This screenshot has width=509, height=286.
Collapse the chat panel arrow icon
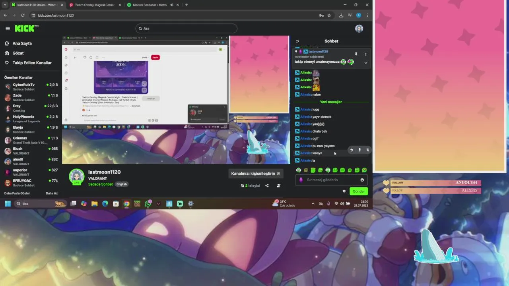(297, 41)
